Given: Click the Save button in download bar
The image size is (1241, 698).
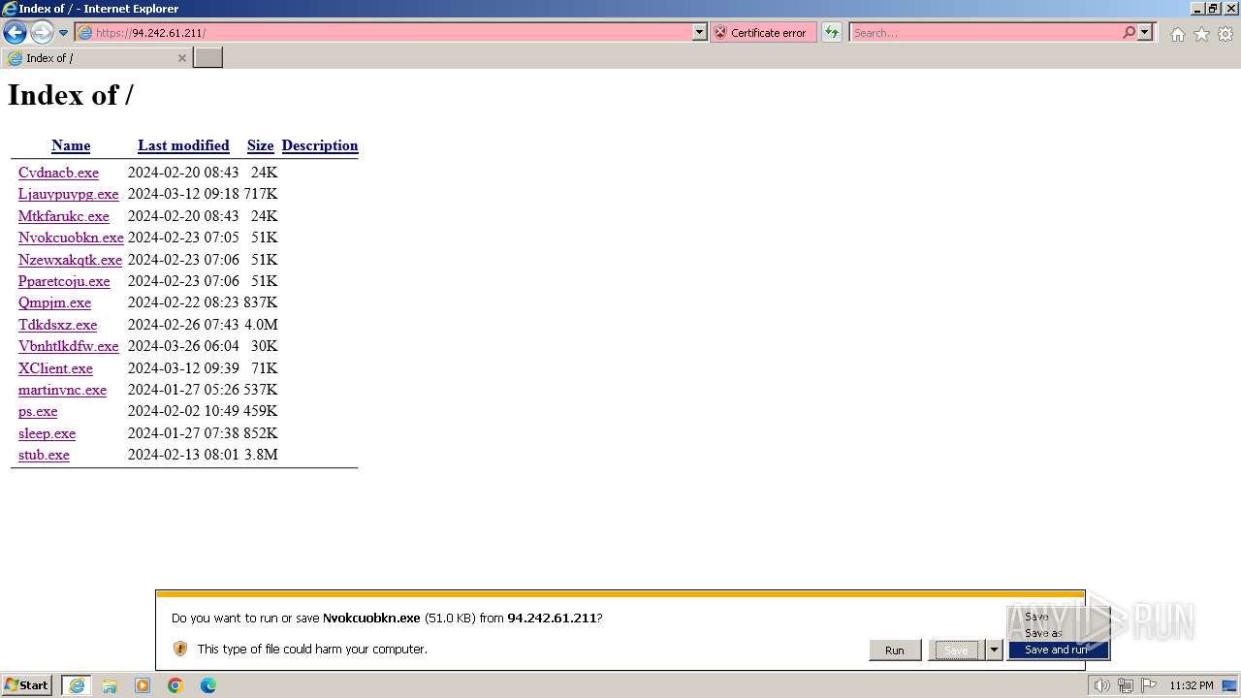Looking at the screenshot, I should tap(956, 650).
